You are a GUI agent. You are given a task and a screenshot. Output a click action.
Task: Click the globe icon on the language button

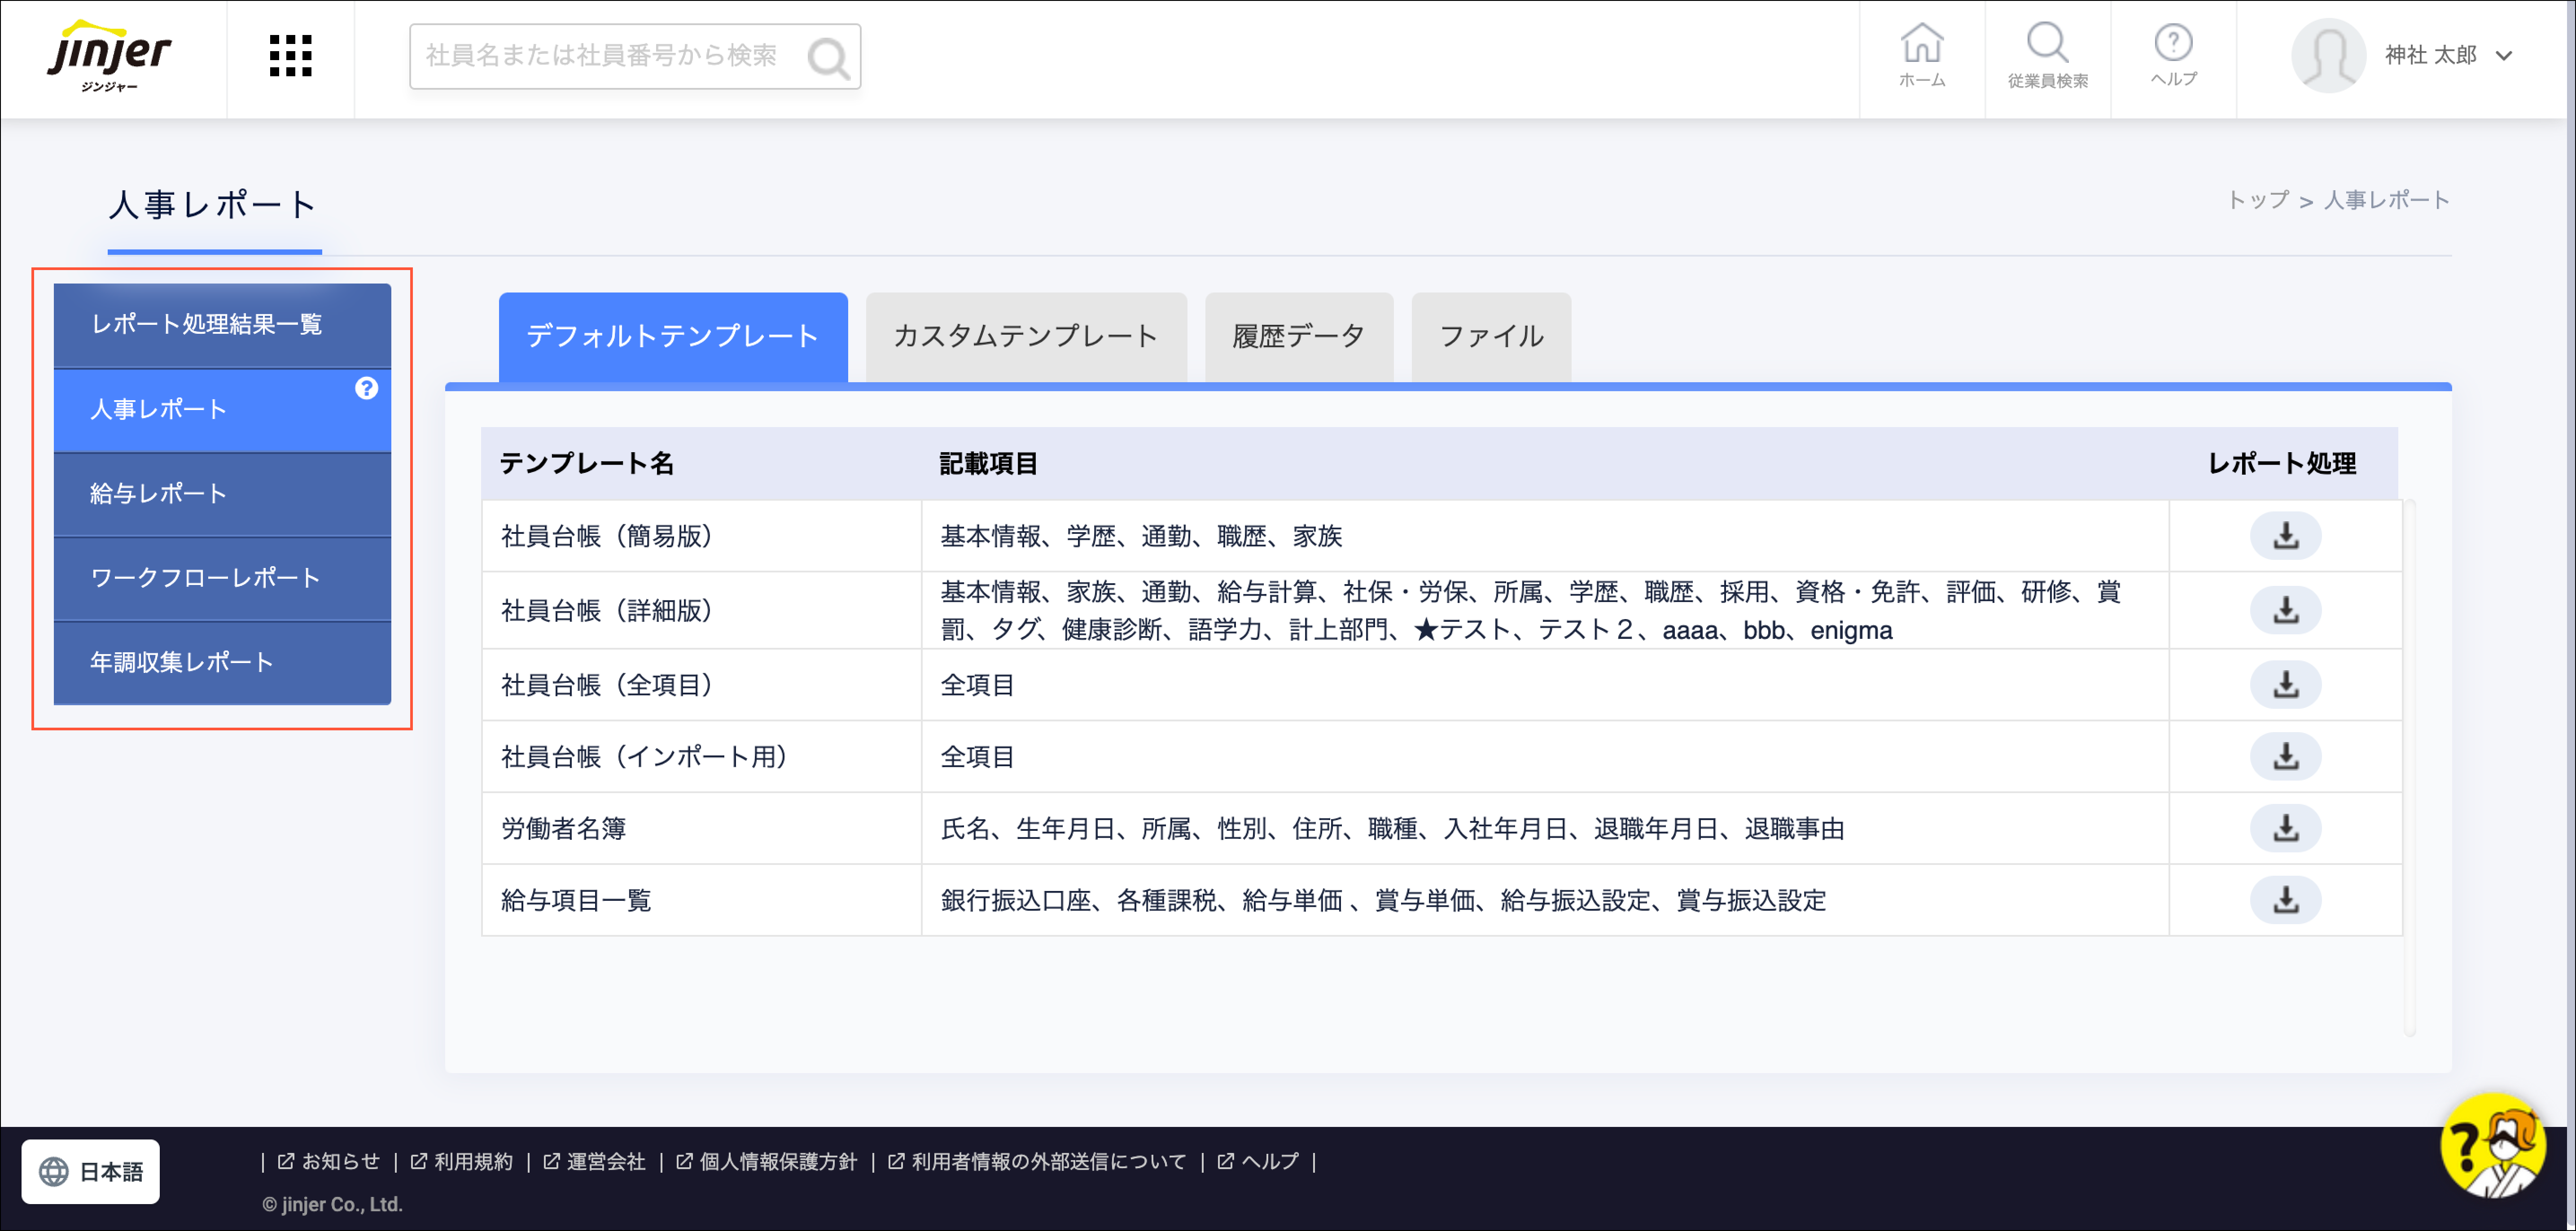(54, 1171)
